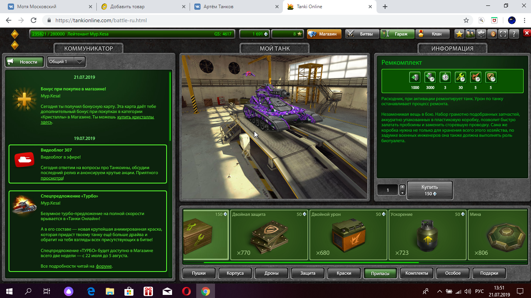The image size is (531, 298).
Task: Open the friends list soldiers icon
Action: point(470,34)
